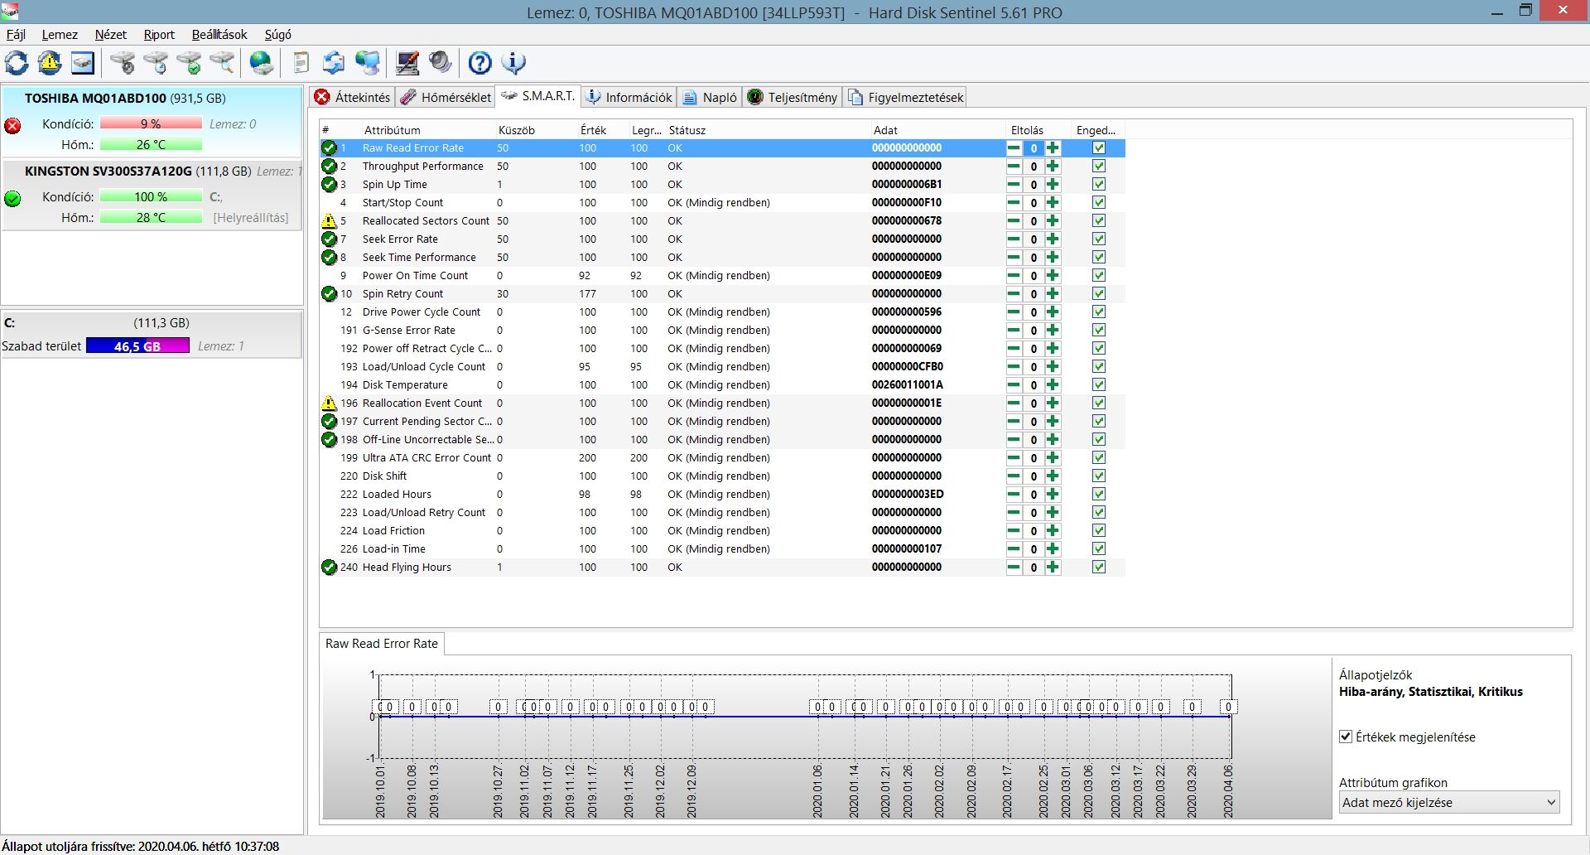
Task: Click the blue Refresh arrows toolbar icon
Action: click(17, 63)
